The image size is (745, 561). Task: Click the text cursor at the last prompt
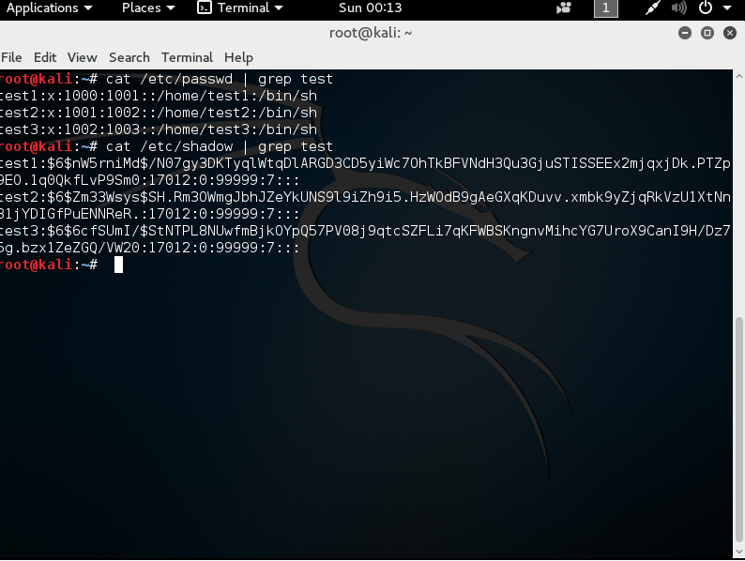coord(118,265)
